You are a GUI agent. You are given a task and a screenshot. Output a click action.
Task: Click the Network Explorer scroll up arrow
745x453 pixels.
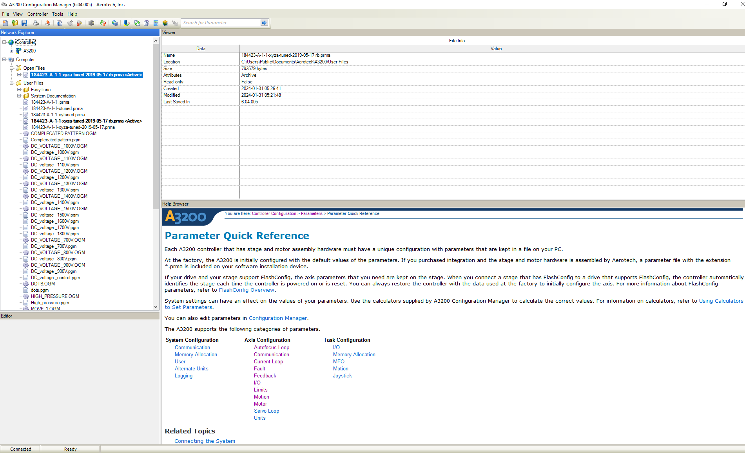point(156,41)
